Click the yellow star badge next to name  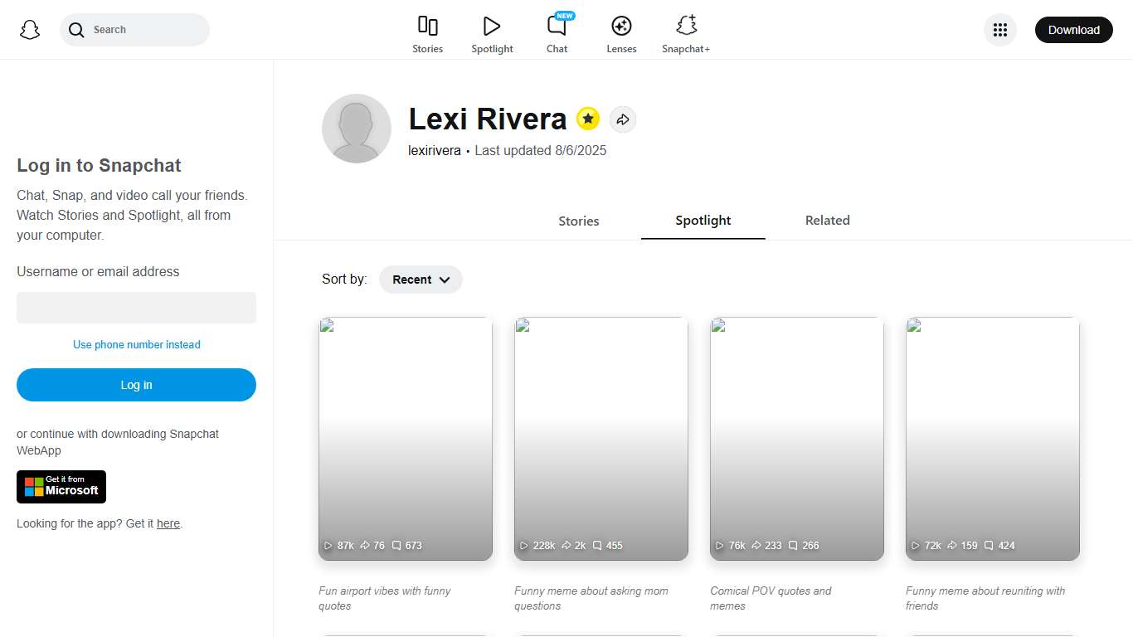point(588,119)
